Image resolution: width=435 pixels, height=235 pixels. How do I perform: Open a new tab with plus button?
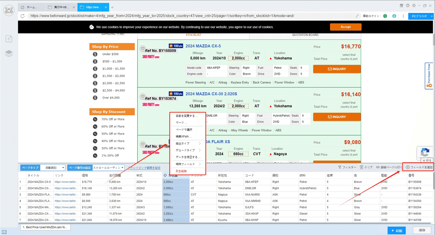coord(112,7)
